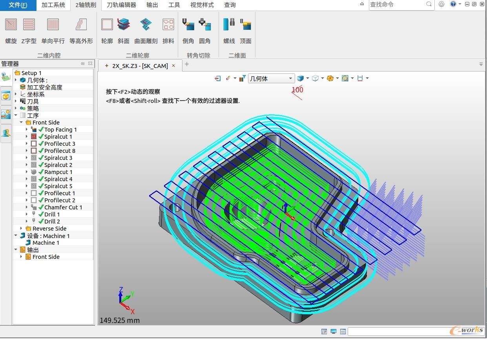Choose the 排料 nesting tool

tap(168, 31)
